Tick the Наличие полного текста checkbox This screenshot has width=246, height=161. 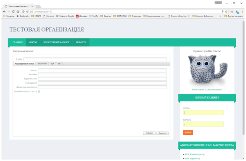click(39, 91)
